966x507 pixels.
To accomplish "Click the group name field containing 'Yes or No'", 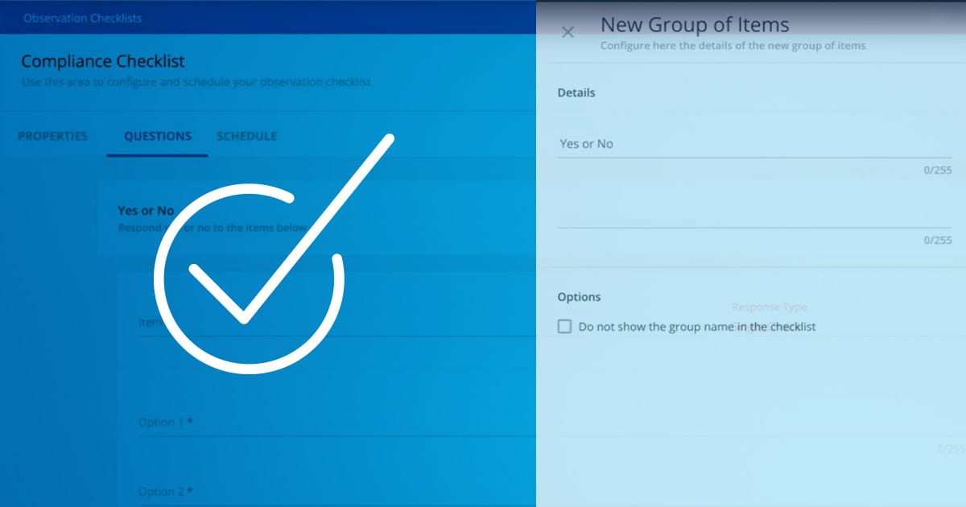I will [x=754, y=144].
